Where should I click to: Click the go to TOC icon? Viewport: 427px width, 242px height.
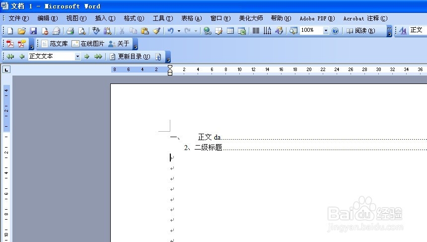pos(158,57)
